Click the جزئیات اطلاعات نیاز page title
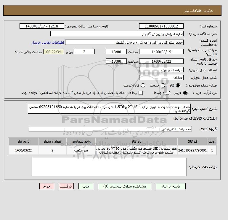The width and height of the screenshot is (228, 220). 199,11
